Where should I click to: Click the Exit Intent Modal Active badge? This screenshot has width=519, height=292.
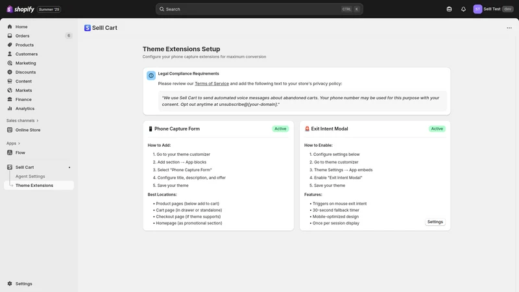[437, 128]
